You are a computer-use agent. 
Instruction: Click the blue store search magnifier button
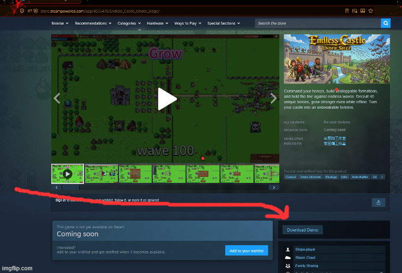tap(386, 23)
